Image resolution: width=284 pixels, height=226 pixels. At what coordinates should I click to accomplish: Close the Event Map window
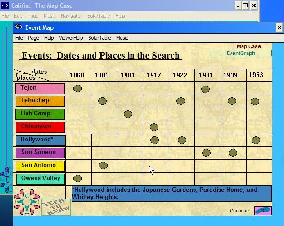(x=279, y=28)
